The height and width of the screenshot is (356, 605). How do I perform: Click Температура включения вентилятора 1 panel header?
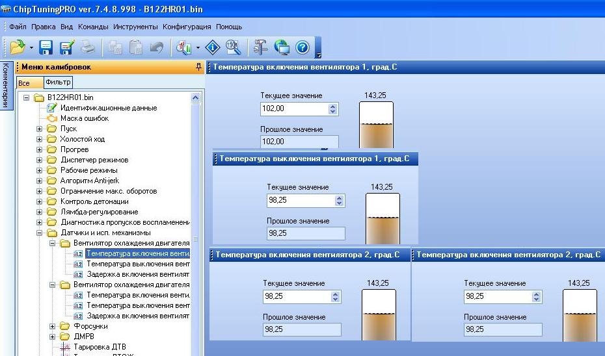click(x=305, y=67)
